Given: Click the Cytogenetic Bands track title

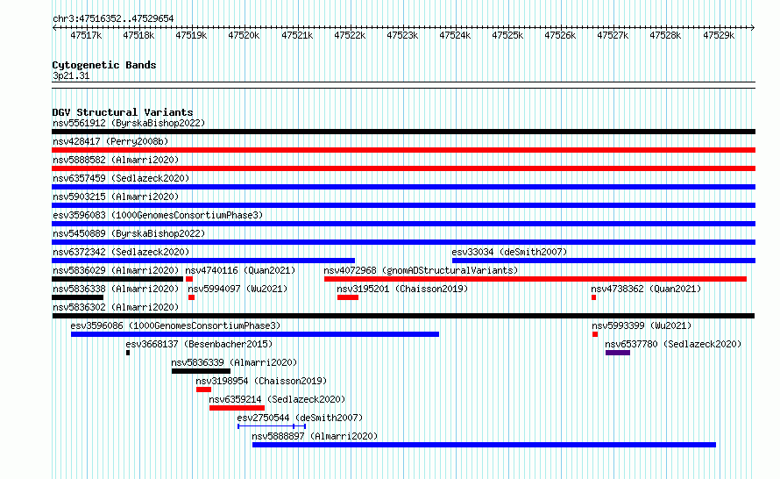Looking at the screenshot, I should (x=104, y=65).
